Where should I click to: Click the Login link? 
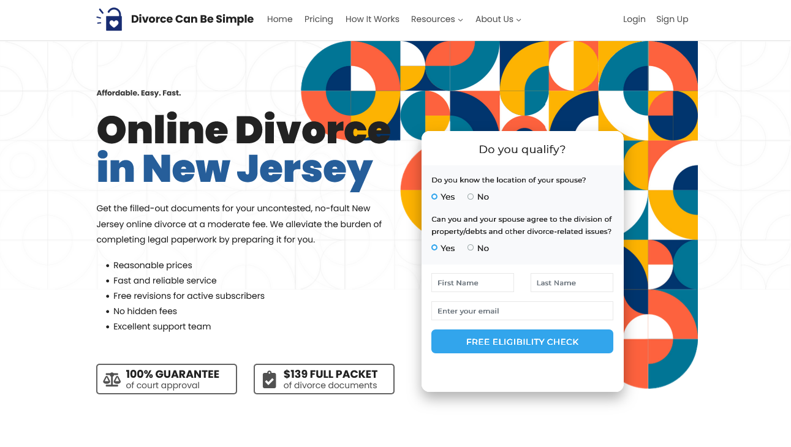(x=634, y=19)
